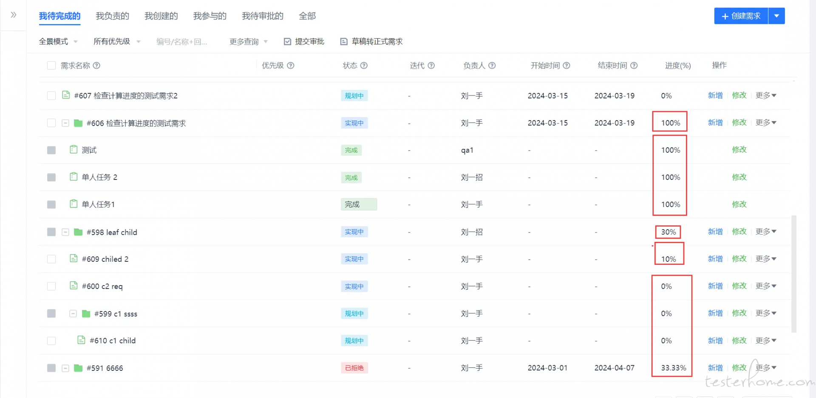Screen dimensions: 816x398
Task: Click 新增 link in #598 leaf child row
Action: 715,232
